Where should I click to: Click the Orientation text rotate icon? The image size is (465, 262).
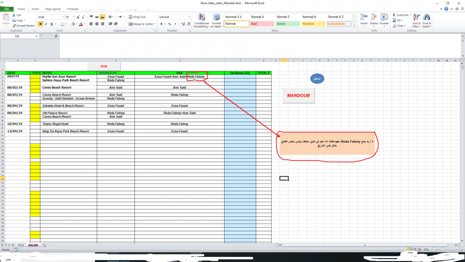(x=110, y=17)
